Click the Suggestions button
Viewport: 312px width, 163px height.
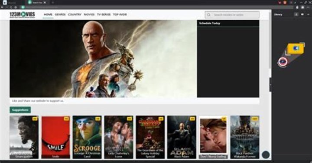pos(20,110)
